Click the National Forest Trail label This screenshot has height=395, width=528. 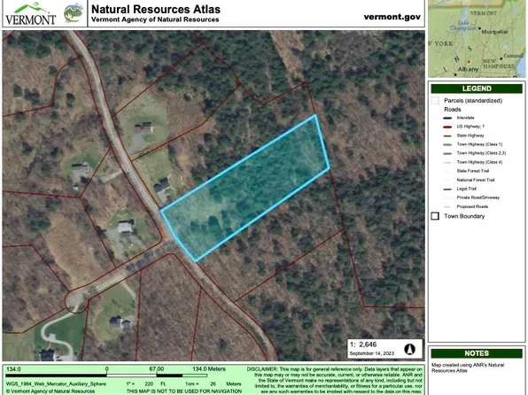pyautogui.click(x=476, y=180)
